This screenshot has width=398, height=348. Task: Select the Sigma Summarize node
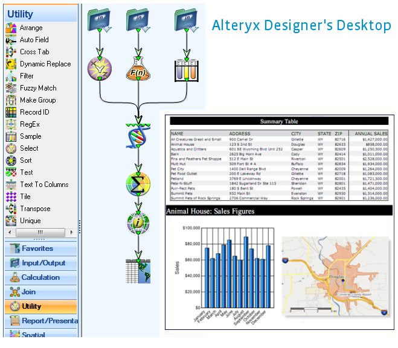click(138, 184)
